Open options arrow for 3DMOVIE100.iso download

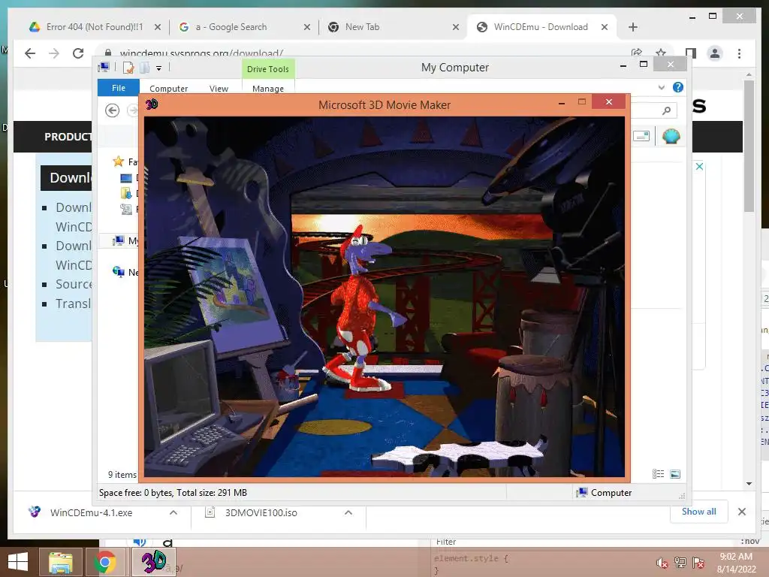[x=348, y=512]
